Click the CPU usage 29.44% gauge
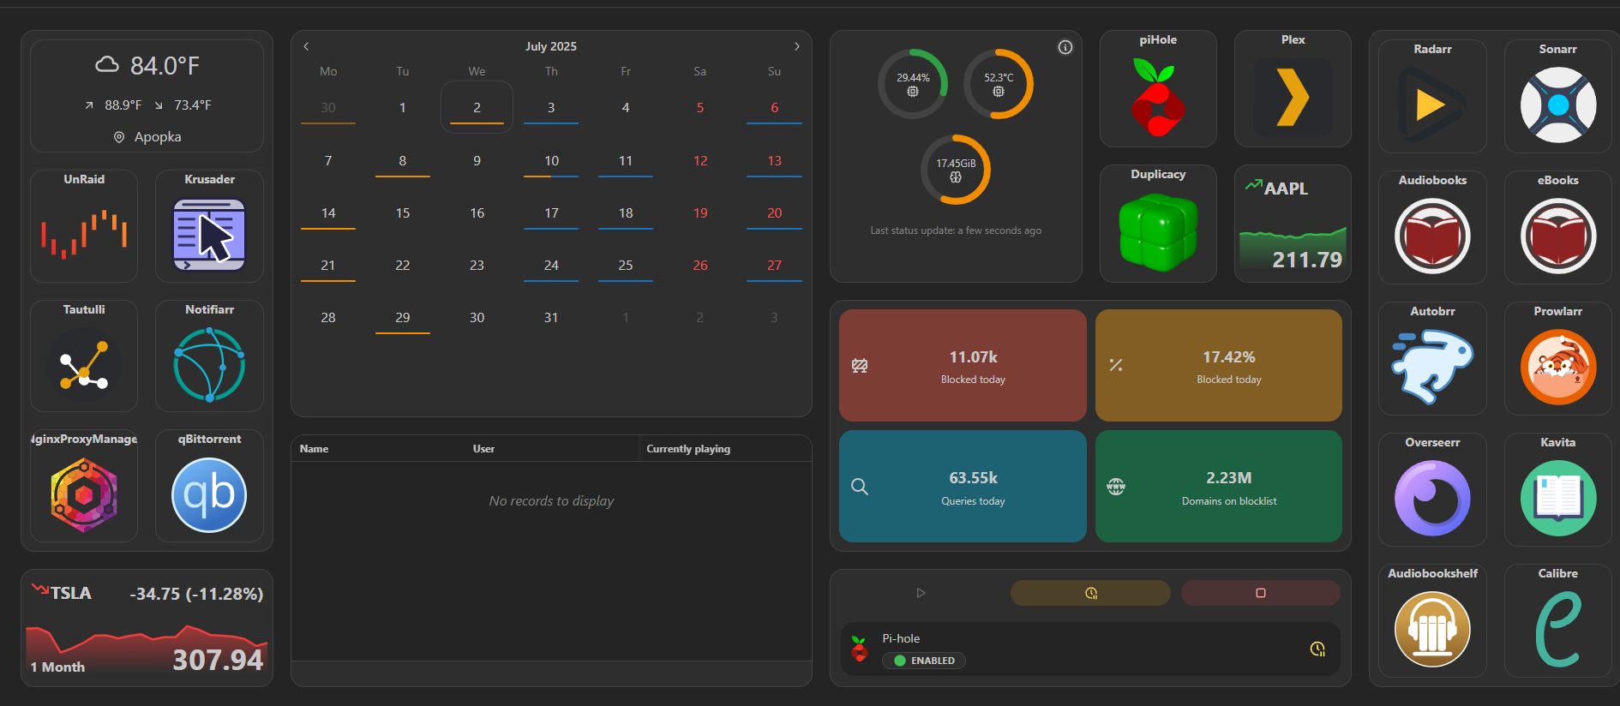 point(913,83)
